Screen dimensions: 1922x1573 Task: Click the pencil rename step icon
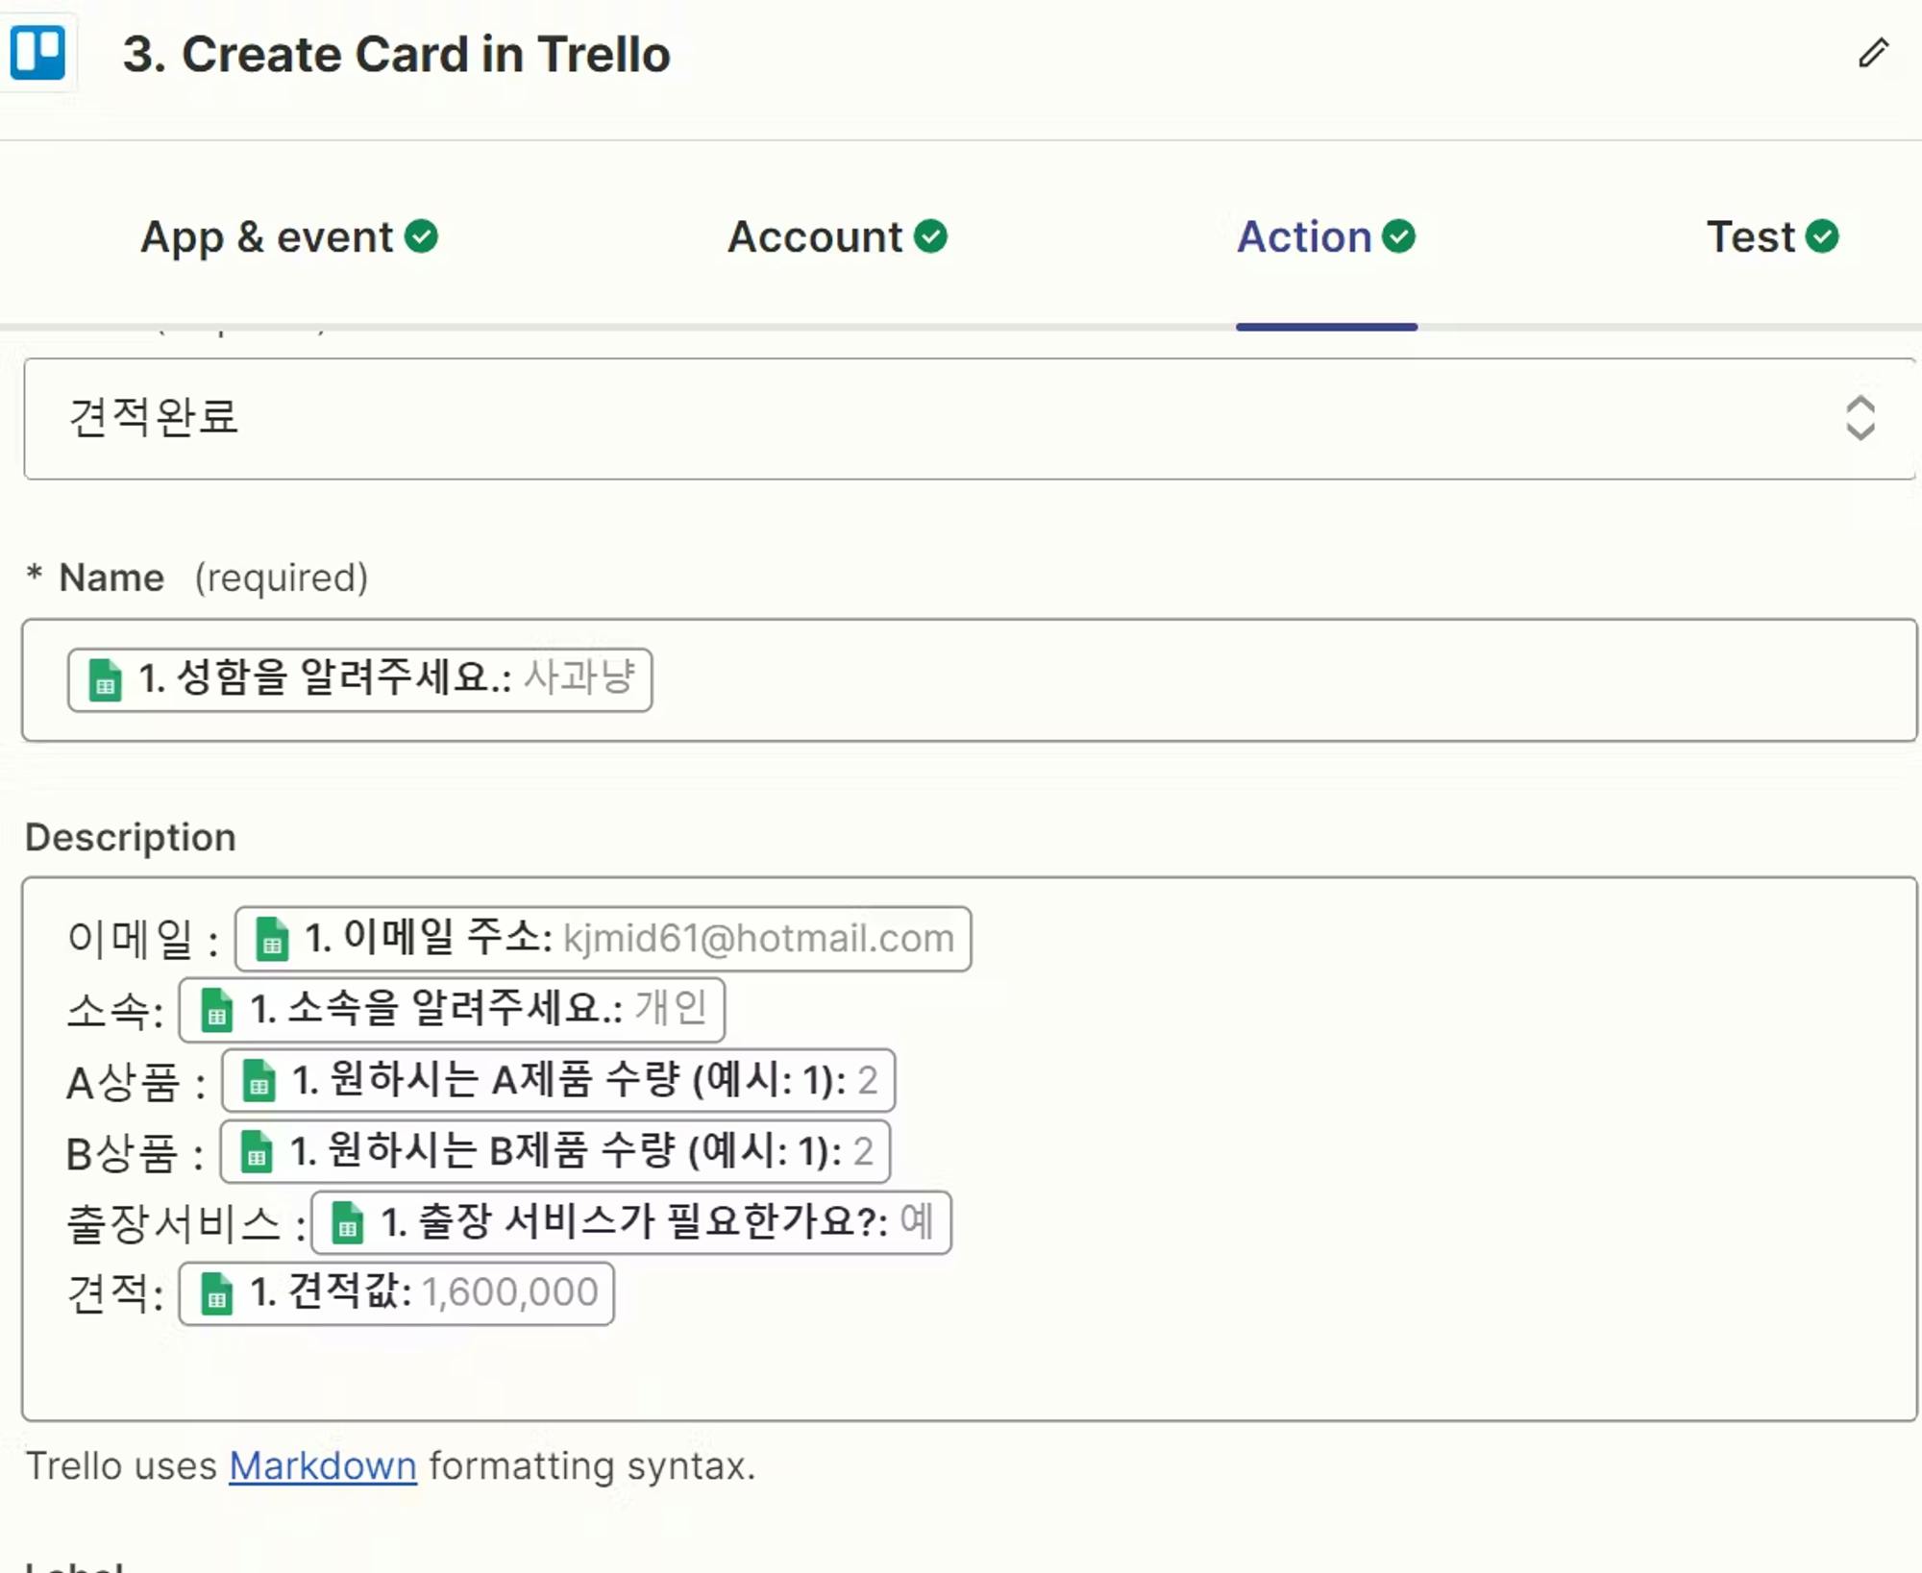point(1873,53)
